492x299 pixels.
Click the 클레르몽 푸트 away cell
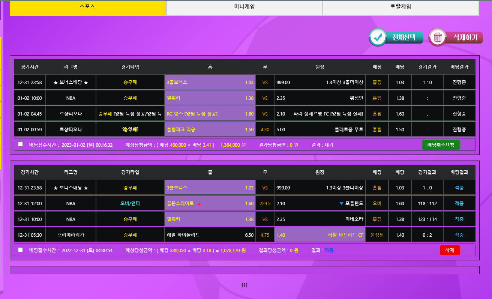coord(319,129)
